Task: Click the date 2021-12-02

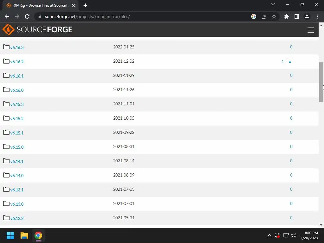Action: (x=124, y=61)
